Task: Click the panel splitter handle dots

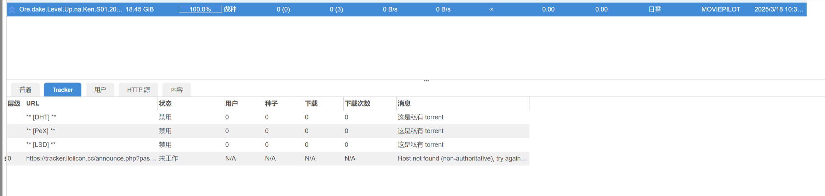Action: 426,81
